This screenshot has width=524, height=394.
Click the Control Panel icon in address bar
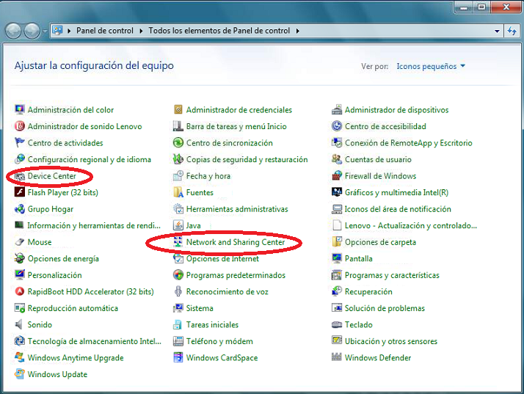(x=57, y=31)
